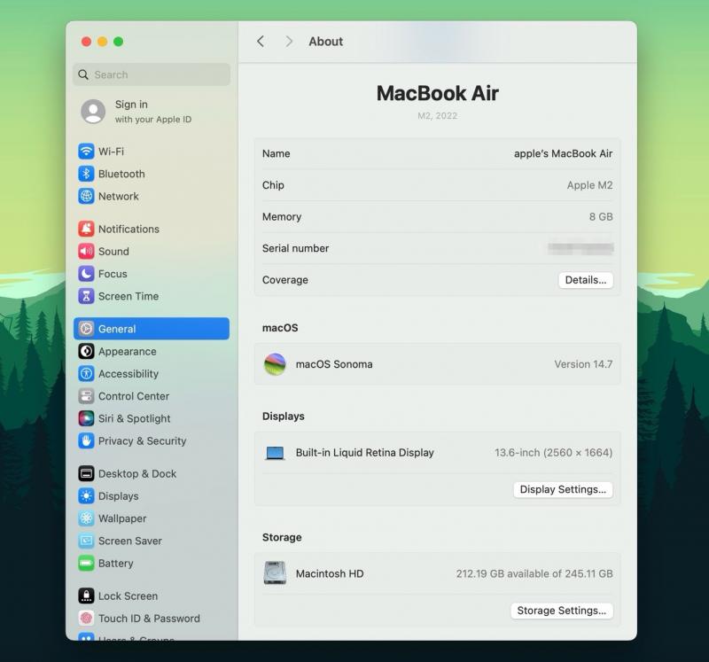Select Wallpaper in the sidebar
709x662 pixels.
[x=152, y=518]
